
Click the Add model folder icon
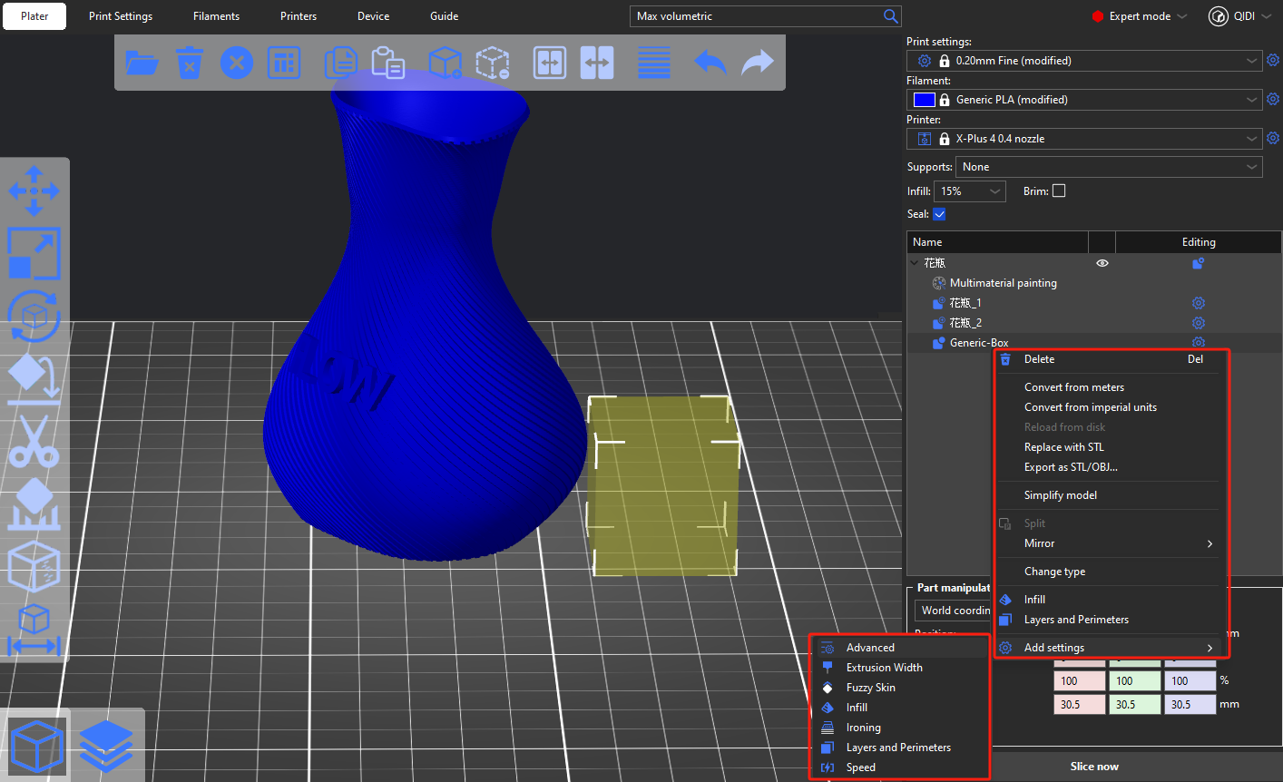[x=142, y=63]
